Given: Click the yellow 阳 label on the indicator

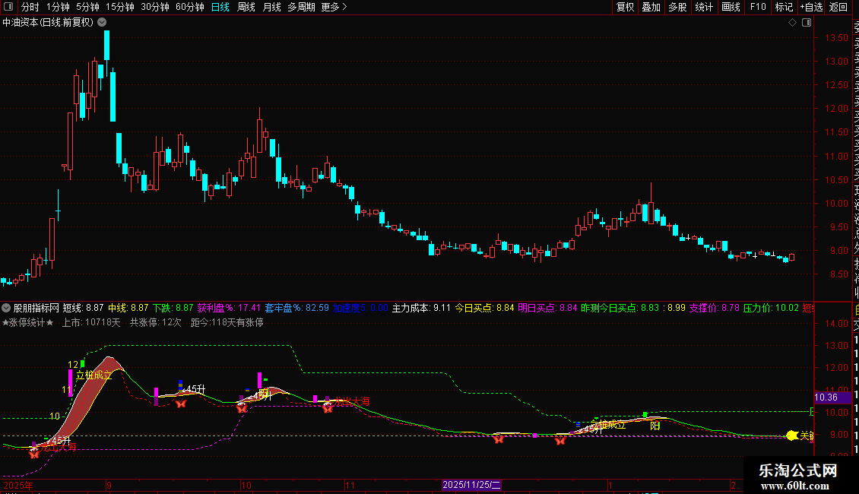Looking at the screenshot, I should (x=655, y=426).
